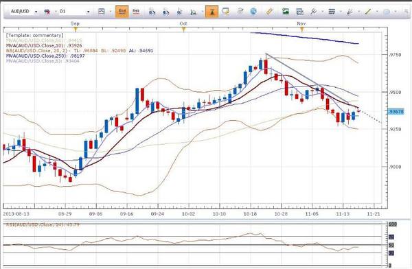Screen dimensions: 412x269
Task: Click the first zoom chart icon after Ask
Action: (x=152, y=11)
